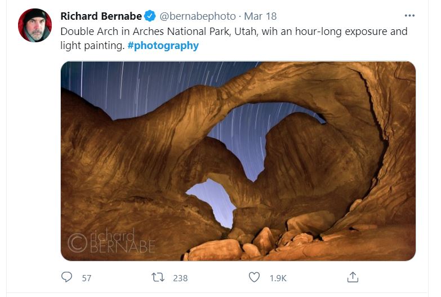441x297 pixels.
Task: Click the Richard Bernabe display name
Action: [x=101, y=16]
